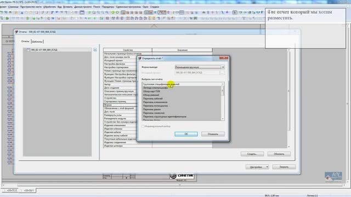Switch to the =33+33/1 page tab
The image size is (351, 197).
tap(27, 190)
